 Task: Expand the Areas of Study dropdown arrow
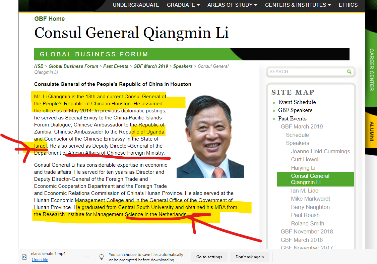pyautogui.click(x=256, y=5)
